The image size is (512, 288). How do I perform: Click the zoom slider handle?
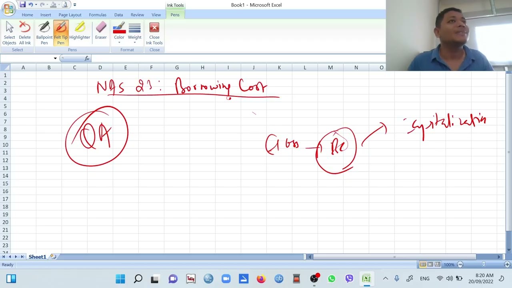[484, 264]
